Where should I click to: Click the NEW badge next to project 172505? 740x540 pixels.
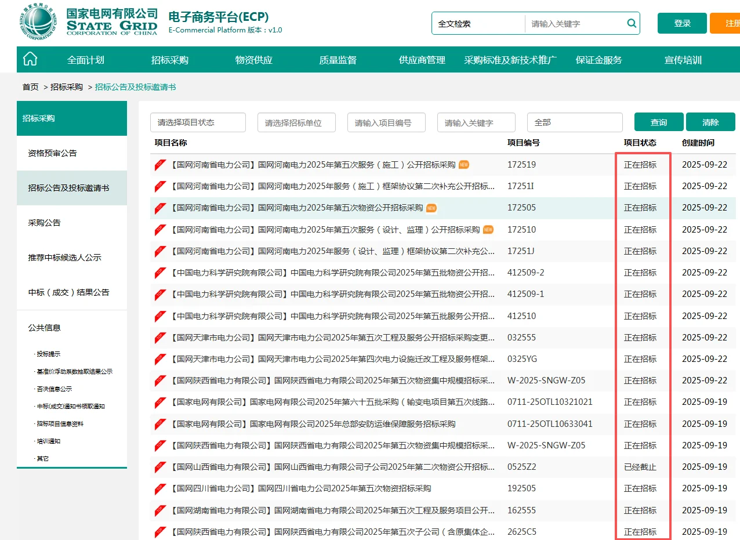[x=430, y=208]
